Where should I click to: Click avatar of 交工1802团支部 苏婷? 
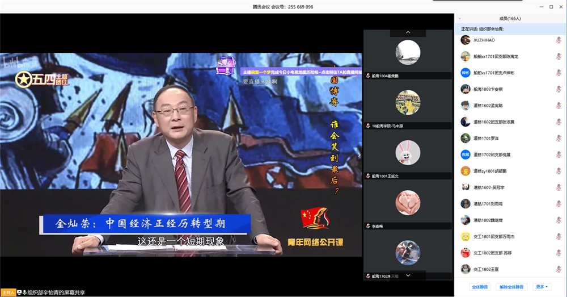(465, 253)
